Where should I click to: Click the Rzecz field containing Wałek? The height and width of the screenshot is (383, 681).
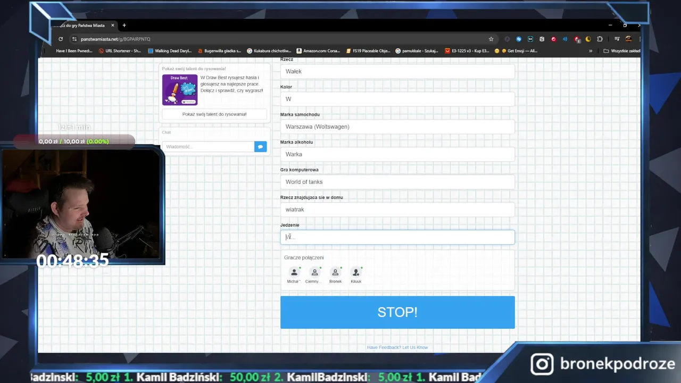tap(397, 71)
